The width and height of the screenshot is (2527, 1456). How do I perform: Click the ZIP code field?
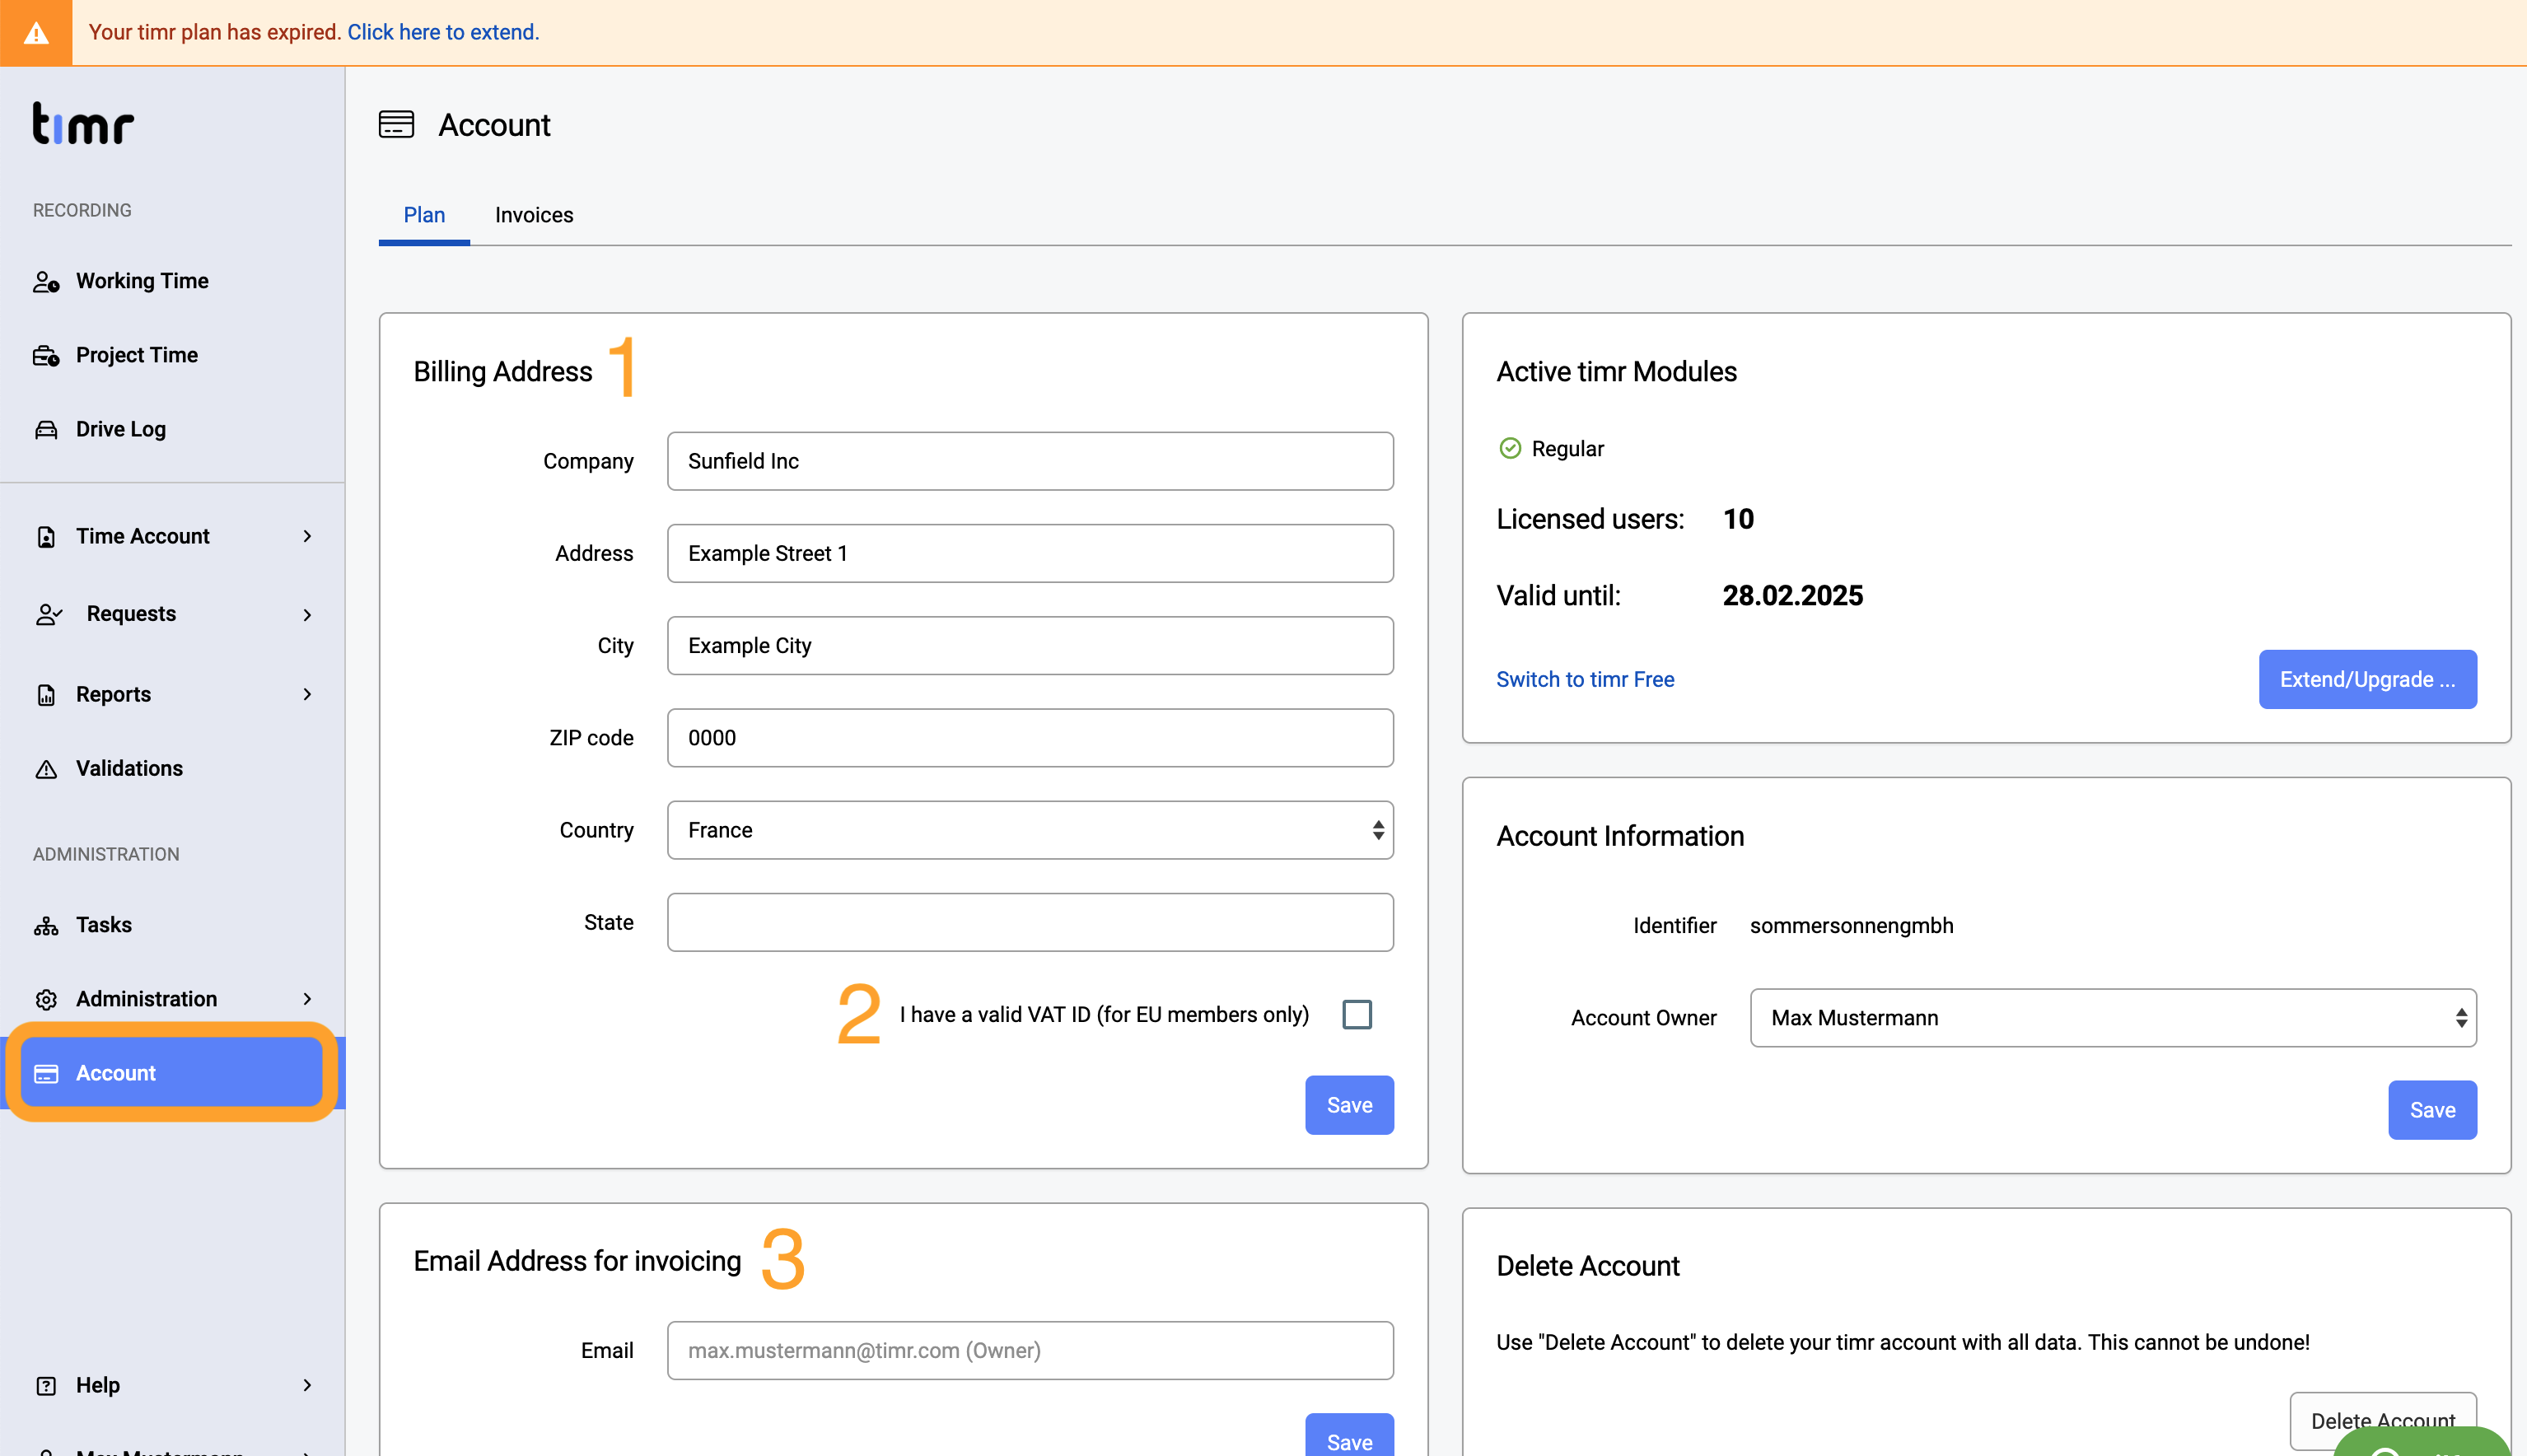1030,738
